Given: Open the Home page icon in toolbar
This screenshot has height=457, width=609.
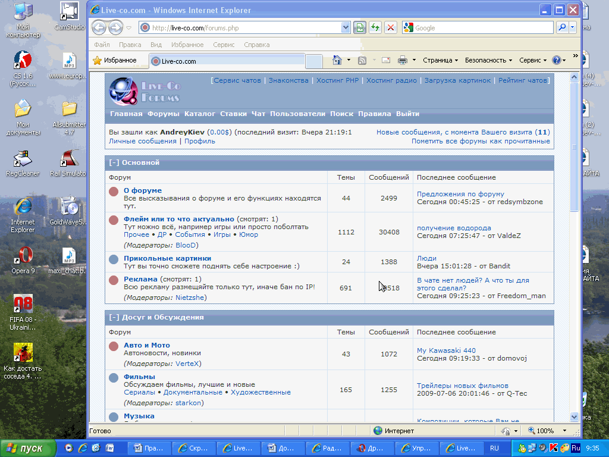Looking at the screenshot, I should point(337,60).
